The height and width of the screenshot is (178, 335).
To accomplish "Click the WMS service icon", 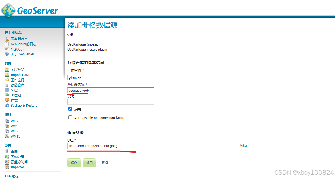I will click(7, 126).
